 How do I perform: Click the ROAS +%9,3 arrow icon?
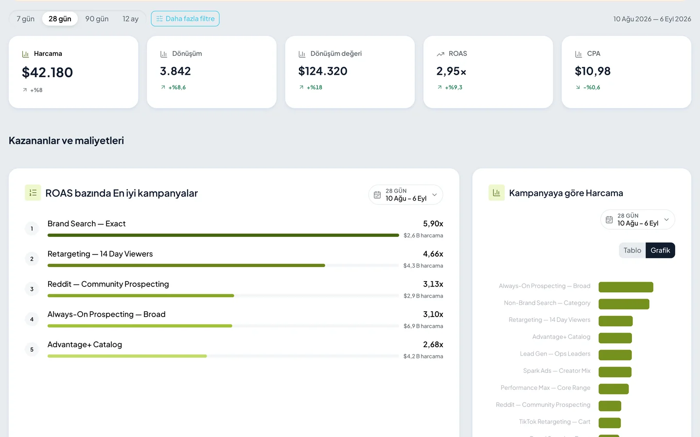(439, 87)
